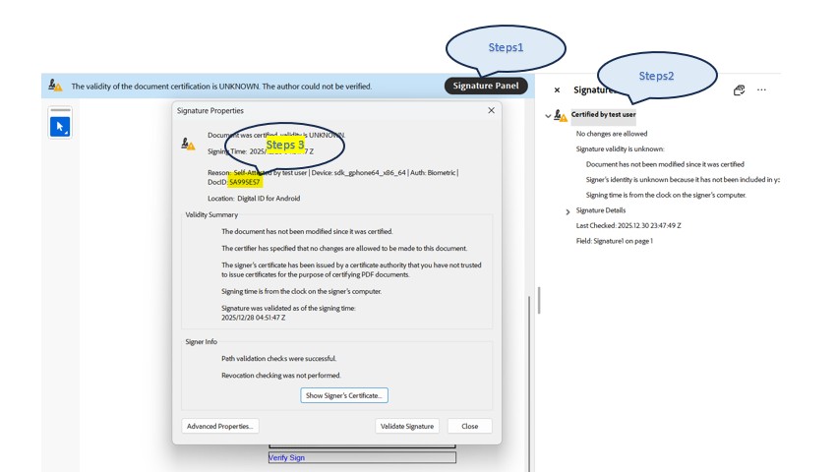Follow the Verify Sign link
The width and height of the screenshot is (837, 472).
click(286, 457)
